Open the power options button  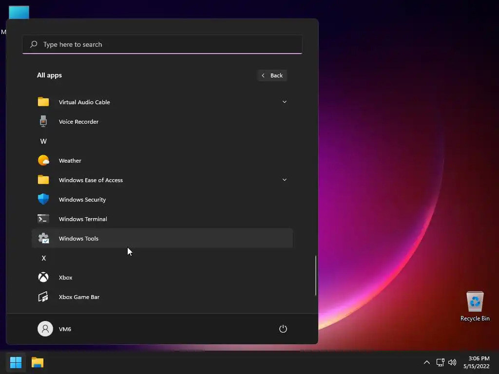tap(283, 329)
